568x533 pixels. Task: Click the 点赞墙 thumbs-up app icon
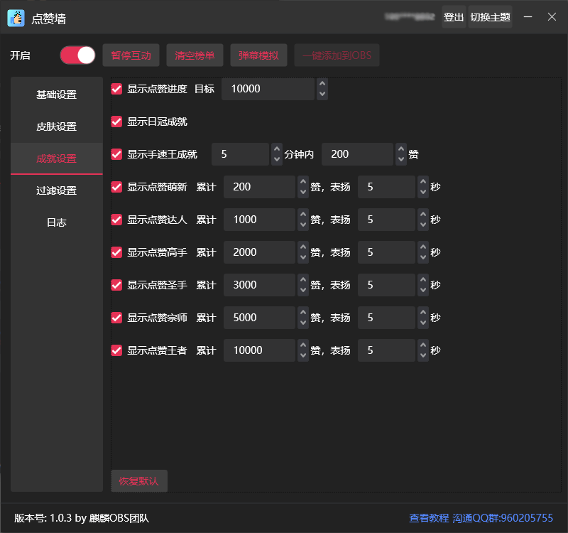(x=16, y=18)
